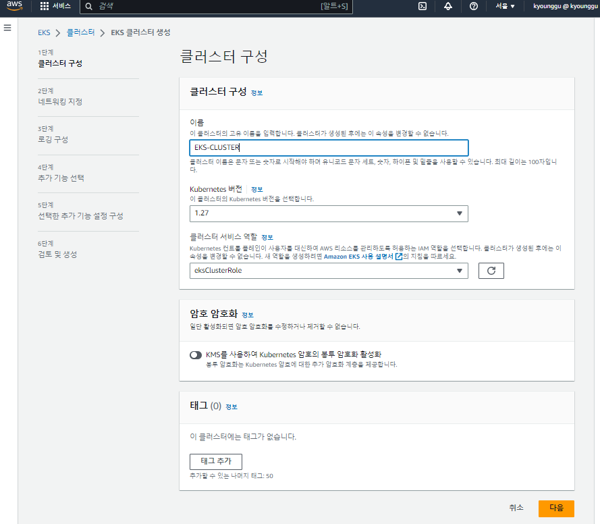Open the help question mark menu
This screenshot has width=600, height=524.
[x=474, y=6]
